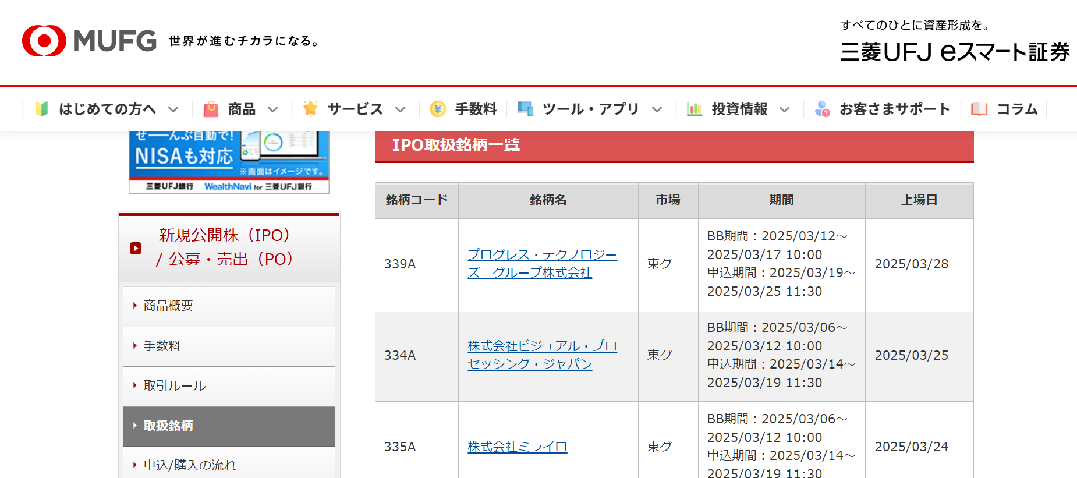This screenshot has width=1077, height=478.
Task: Open the 商品概要 sidebar menu item
Action: click(x=168, y=306)
